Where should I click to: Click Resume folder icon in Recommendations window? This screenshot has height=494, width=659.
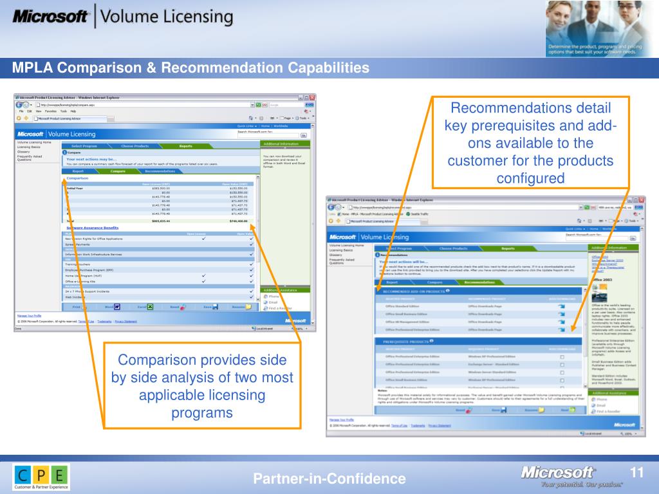(541, 410)
